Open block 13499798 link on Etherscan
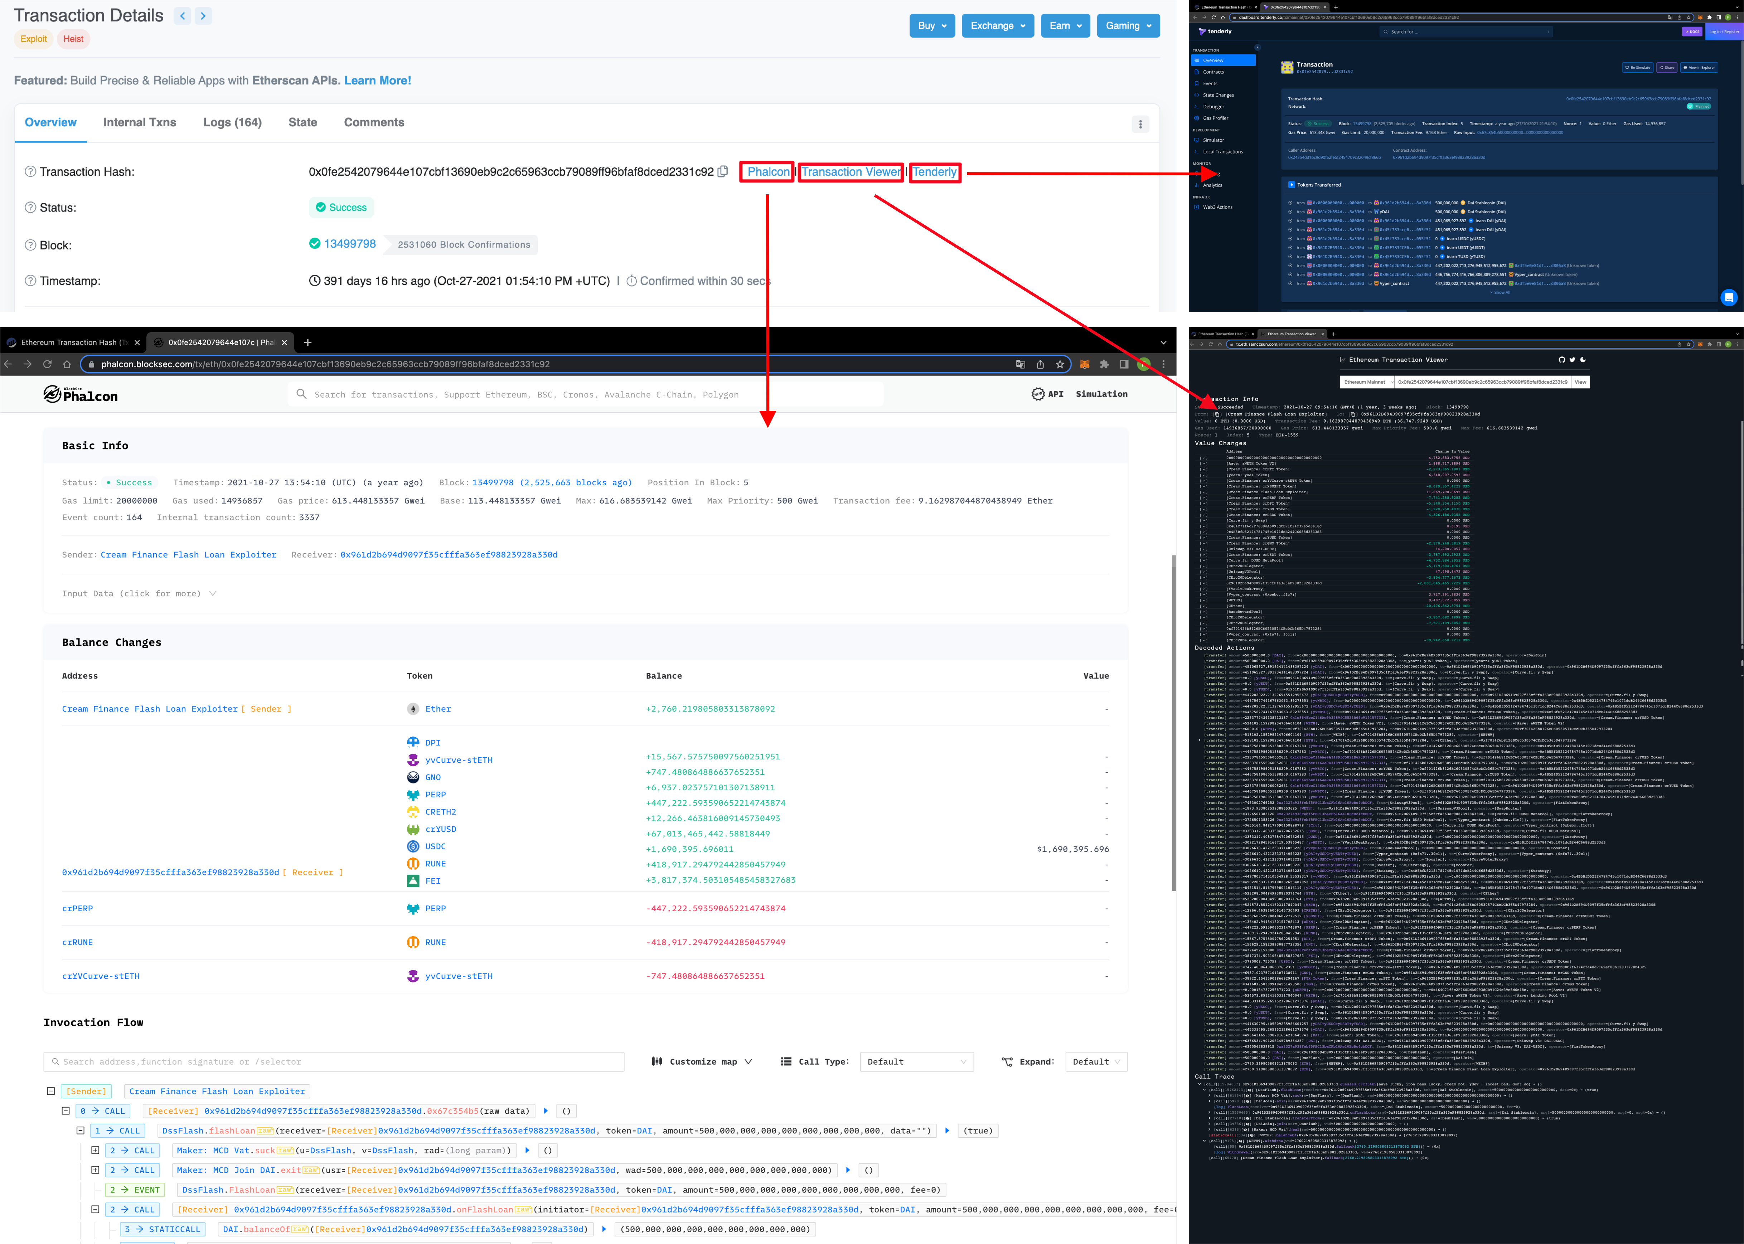The width and height of the screenshot is (1744, 1244). pos(349,244)
